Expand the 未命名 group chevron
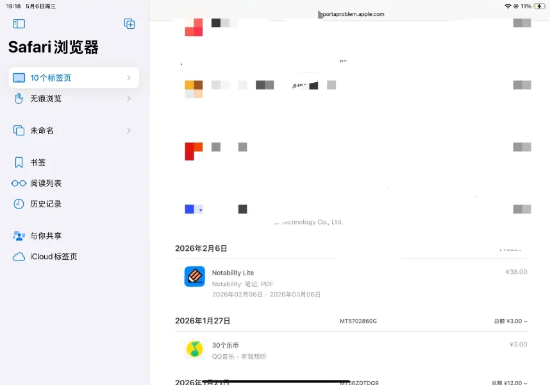550x385 pixels. 129,130
